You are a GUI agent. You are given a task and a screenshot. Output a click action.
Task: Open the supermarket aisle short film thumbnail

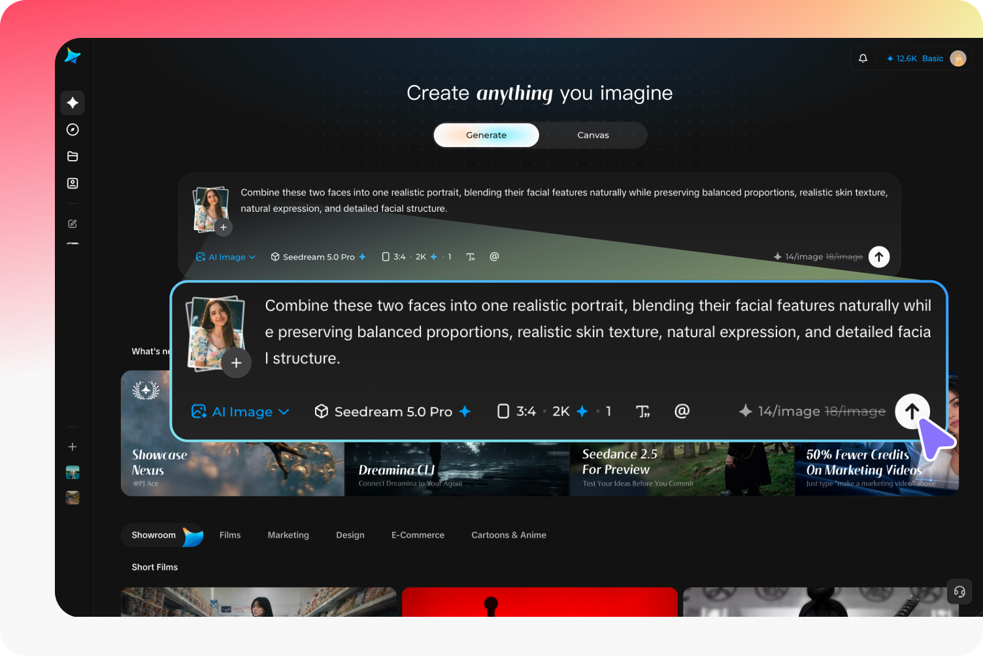tap(259, 602)
